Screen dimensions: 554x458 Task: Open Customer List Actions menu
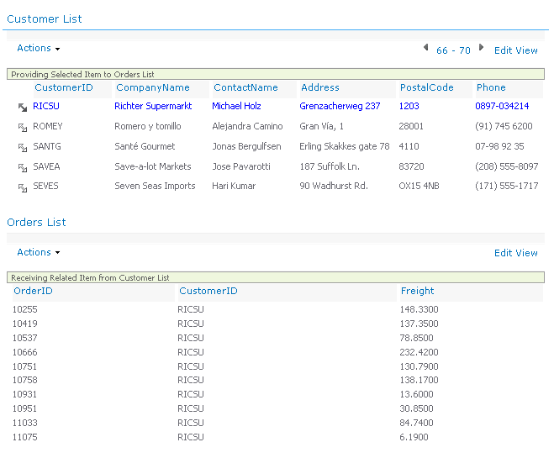tap(39, 48)
